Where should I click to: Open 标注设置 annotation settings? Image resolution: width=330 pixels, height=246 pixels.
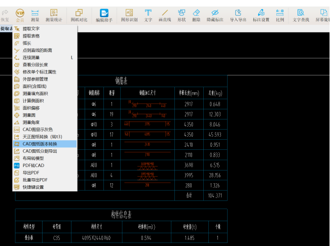point(261,15)
